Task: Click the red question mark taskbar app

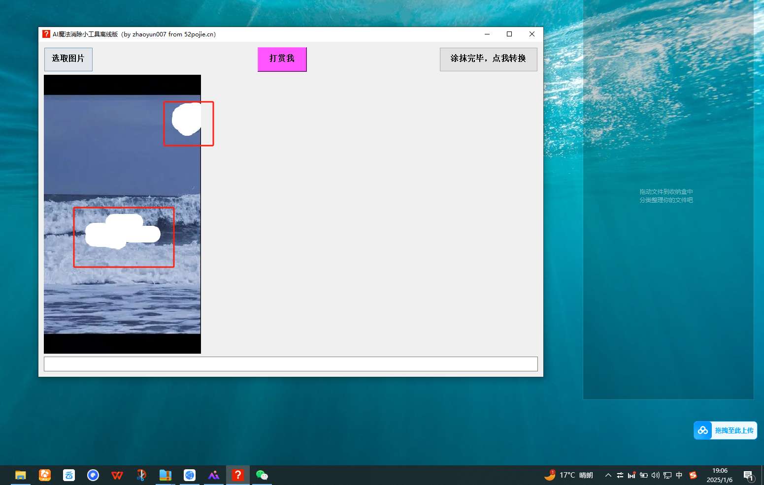Action: [238, 475]
